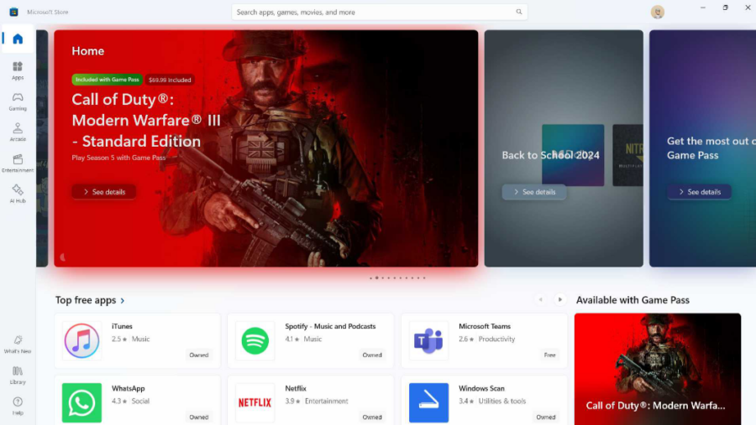
Task: Click the Spotify - Music and Podcasts title
Action: tap(330, 326)
